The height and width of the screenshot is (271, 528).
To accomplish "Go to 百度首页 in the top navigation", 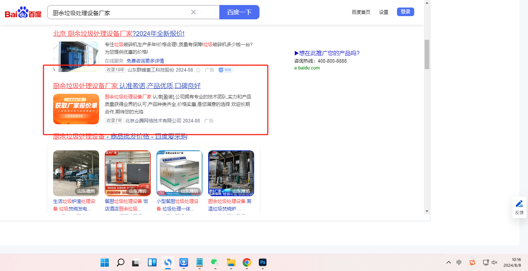I will pyautogui.click(x=361, y=12).
